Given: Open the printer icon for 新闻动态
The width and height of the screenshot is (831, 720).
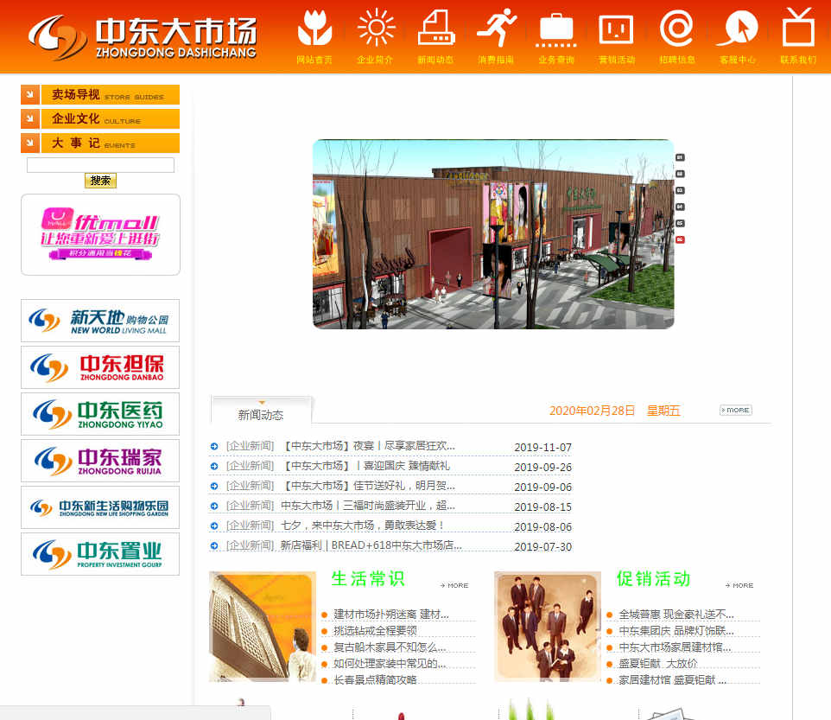Looking at the screenshot, I should (x=436, y=29).
